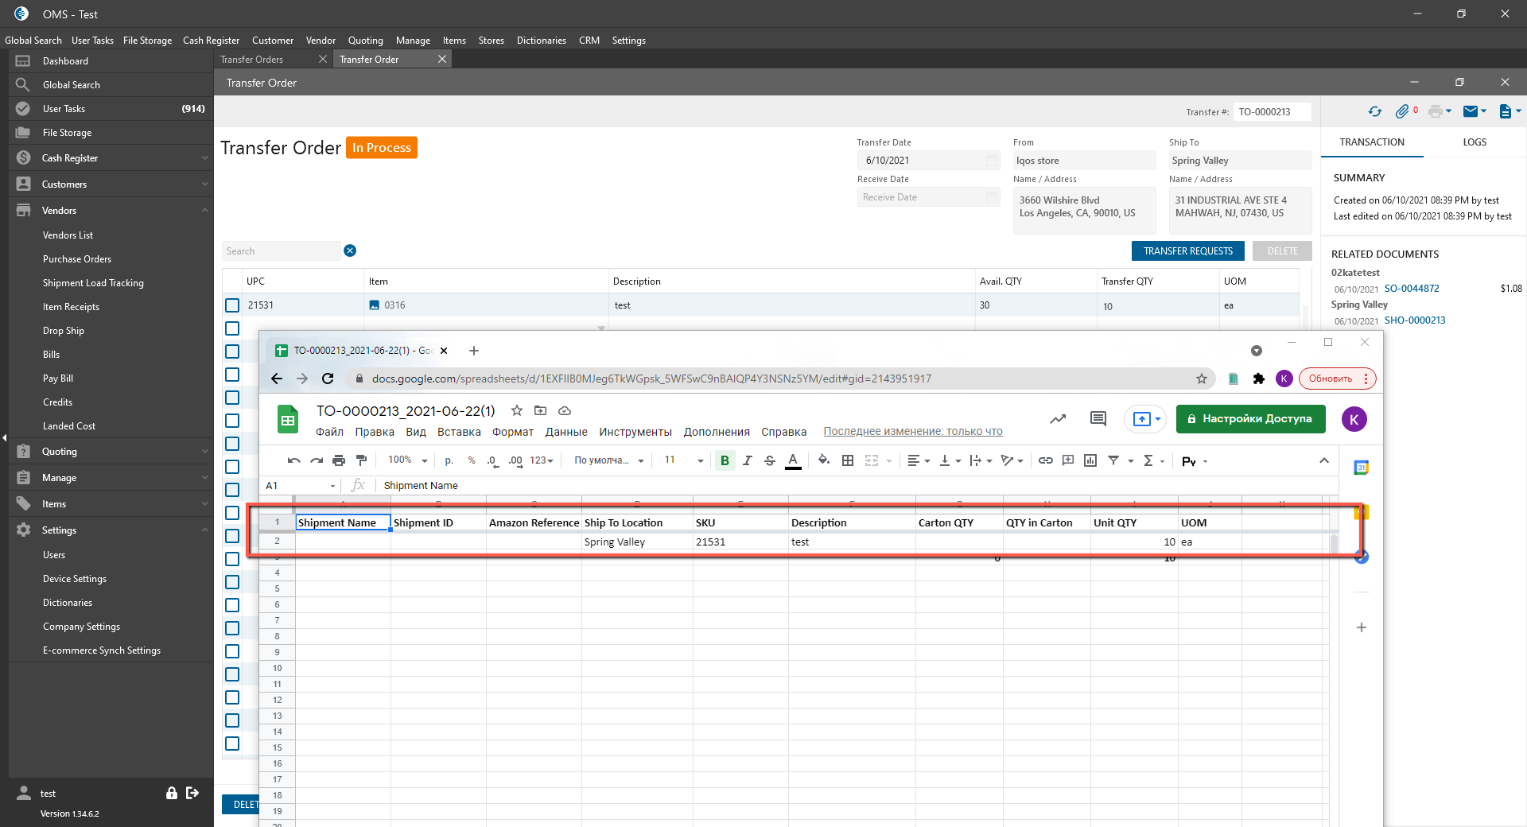Open the Данные menu in Sheets
The height and width of the screenshot is (827, 1527).
point(565,432)
